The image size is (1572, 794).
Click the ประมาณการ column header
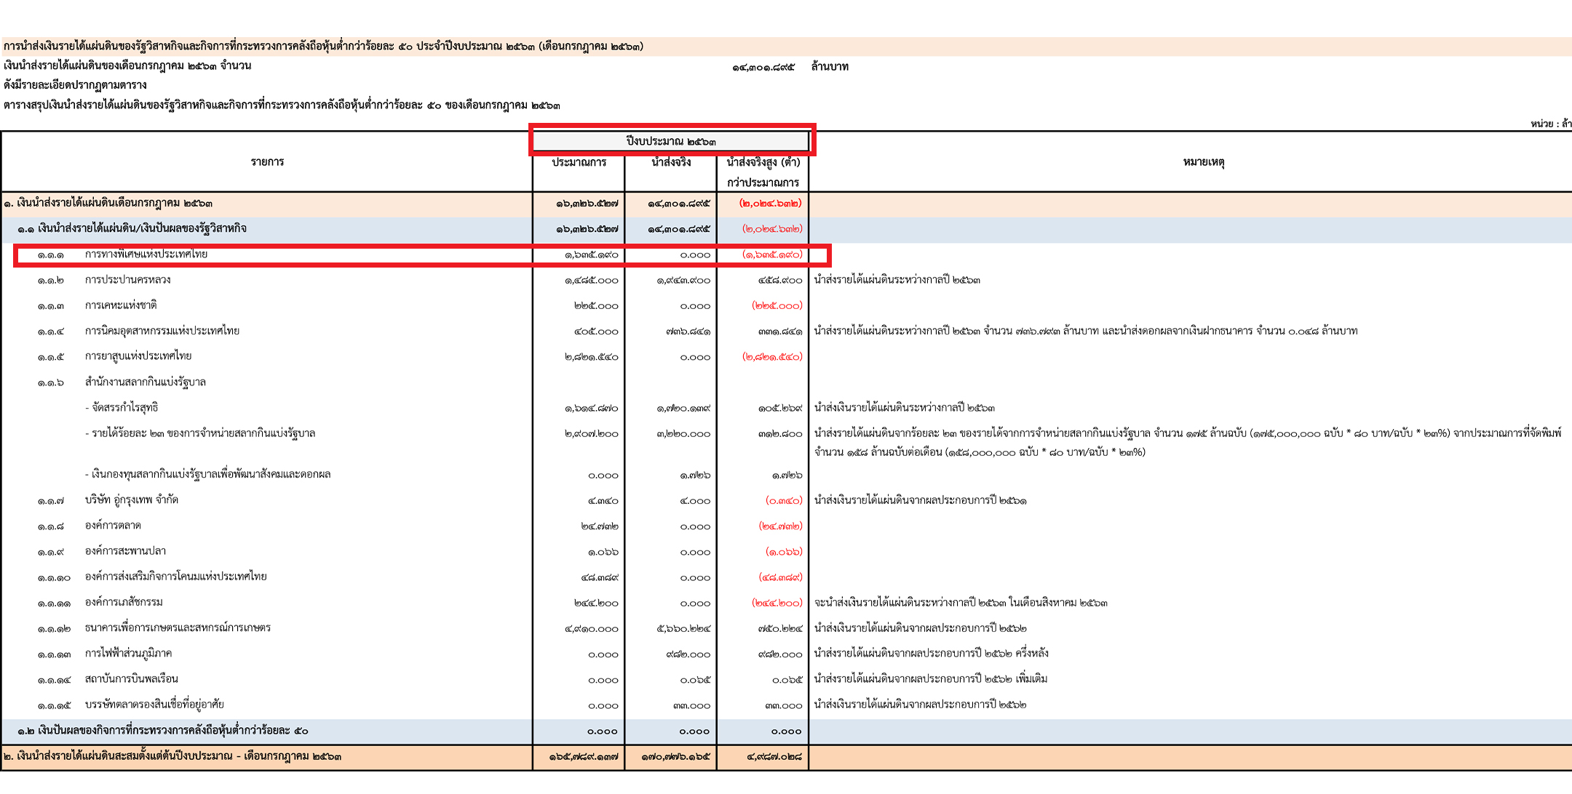pos(579,162)
